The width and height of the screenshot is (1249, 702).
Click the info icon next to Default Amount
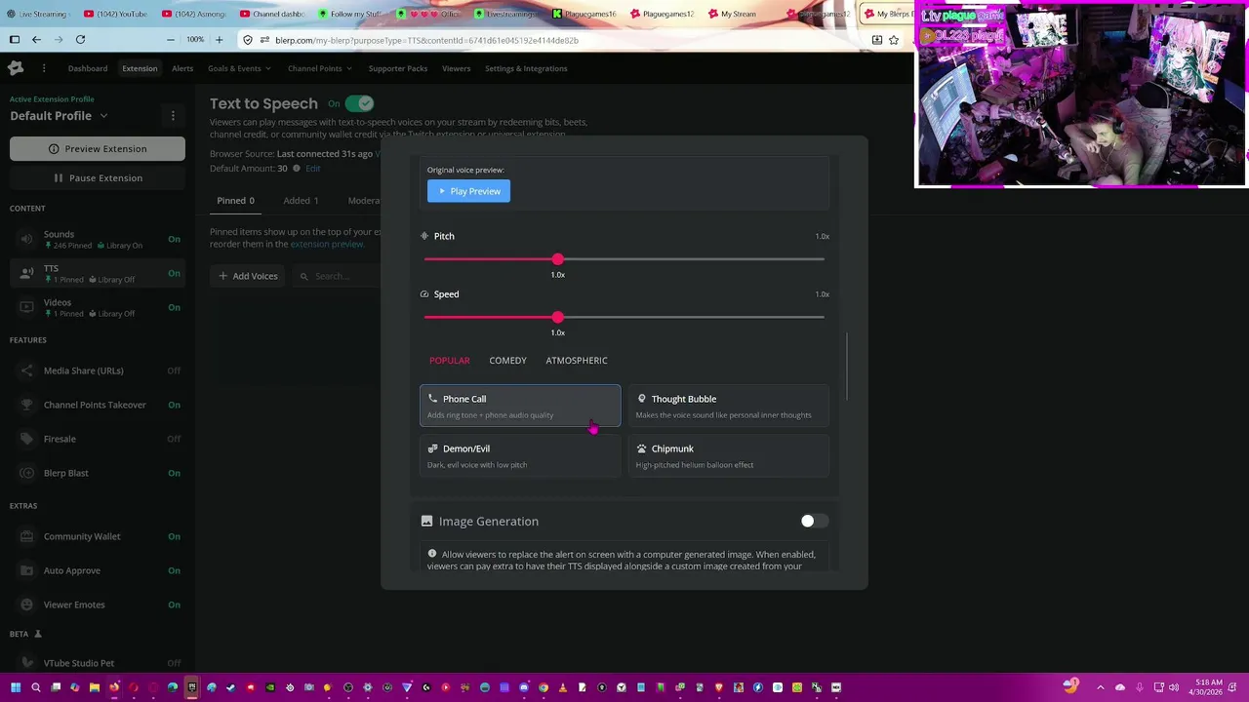coord(297,168)
